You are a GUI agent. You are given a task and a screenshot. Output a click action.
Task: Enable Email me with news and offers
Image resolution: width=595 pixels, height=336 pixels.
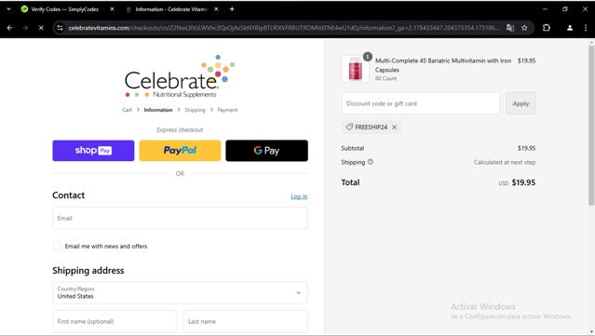(x=57, y=246)
